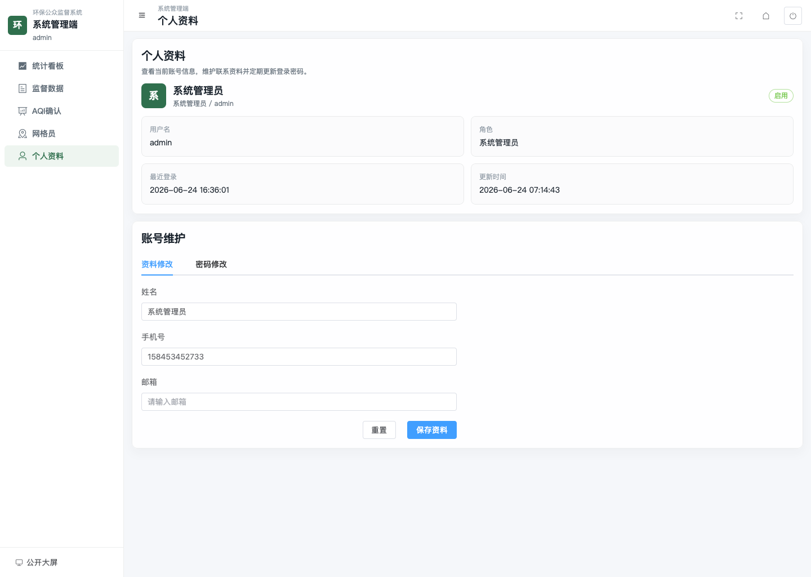Select 个人资料 in the sidebar
The width and height of the screenshot is (811, 577).
click(x=61, y=156)
